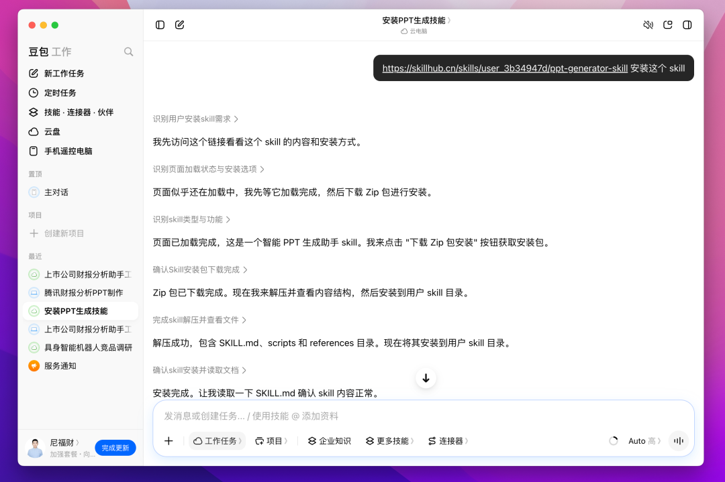Start a new chat with compose icon
Screen dimensions: 725x482
point(180,25)
